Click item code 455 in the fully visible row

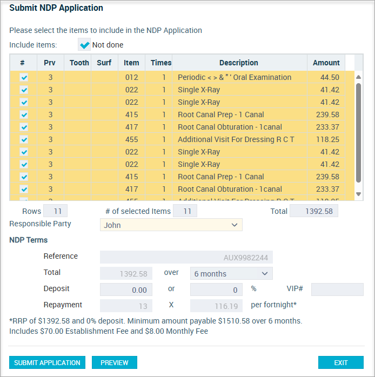click(x=132, y=139)
